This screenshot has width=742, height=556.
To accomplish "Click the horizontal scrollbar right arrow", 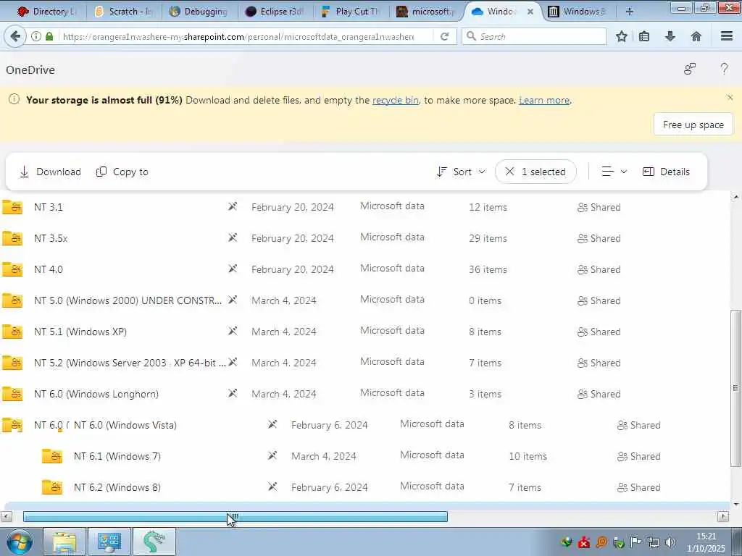I will point(722,516).
